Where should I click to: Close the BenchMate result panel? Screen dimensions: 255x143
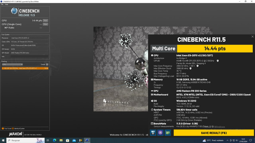tap(252, 37)
